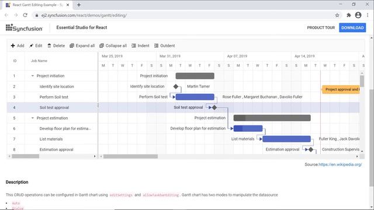The image size is (374, 210).
Task: Click the Develop floor plan blue taskbar
Action: pyautogui.click(x=248, y=128)
